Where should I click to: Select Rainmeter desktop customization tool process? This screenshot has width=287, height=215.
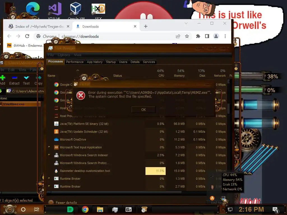(x=137, y=171)
